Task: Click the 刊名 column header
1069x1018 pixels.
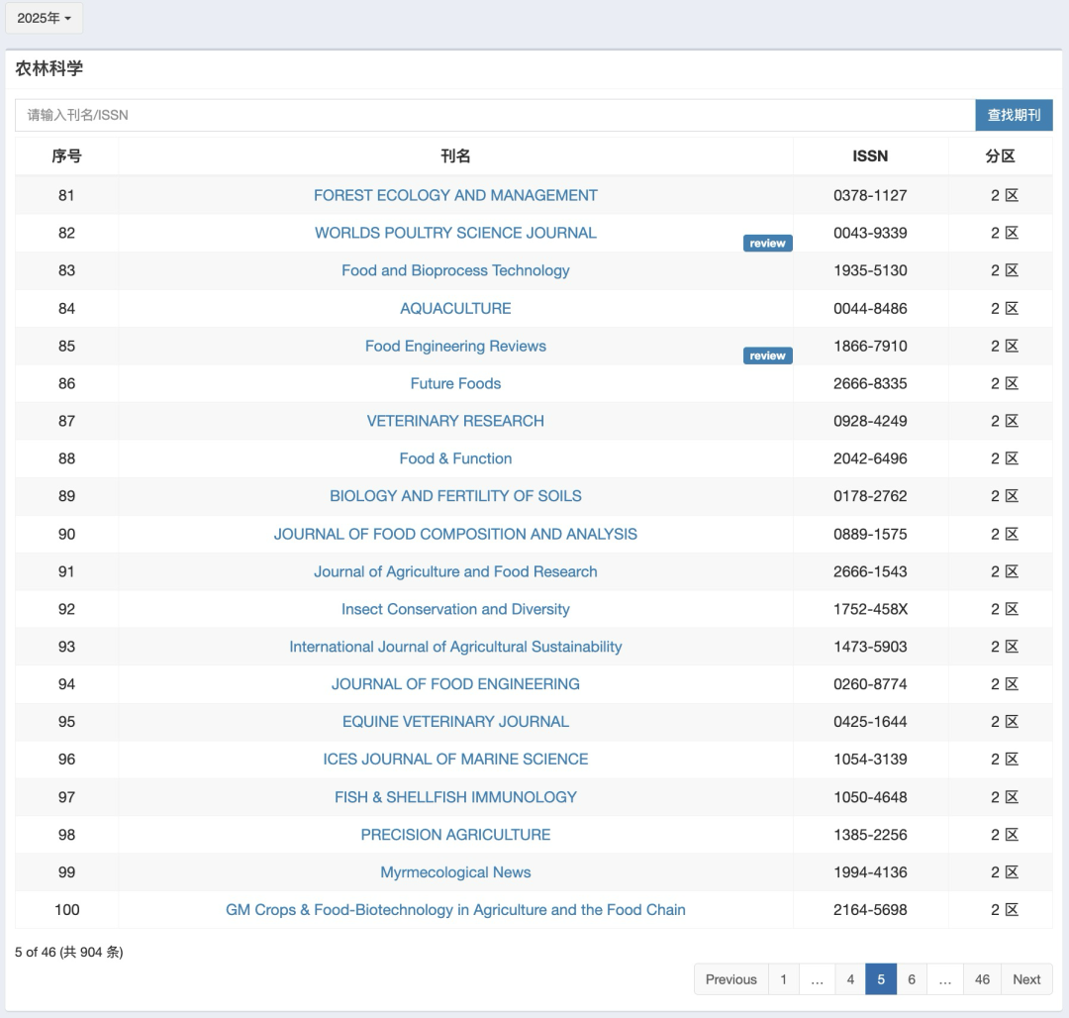Action: pyautogui.click(x=455, y=156)
